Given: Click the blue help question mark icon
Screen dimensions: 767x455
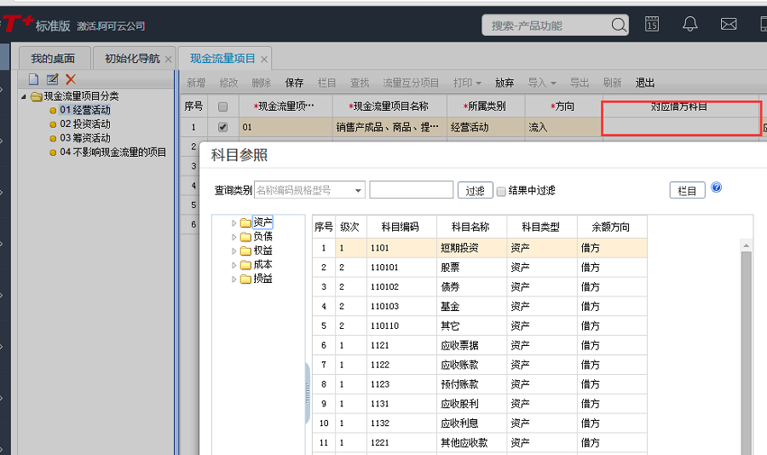Looking at the screenshot, I should point(717,187).
